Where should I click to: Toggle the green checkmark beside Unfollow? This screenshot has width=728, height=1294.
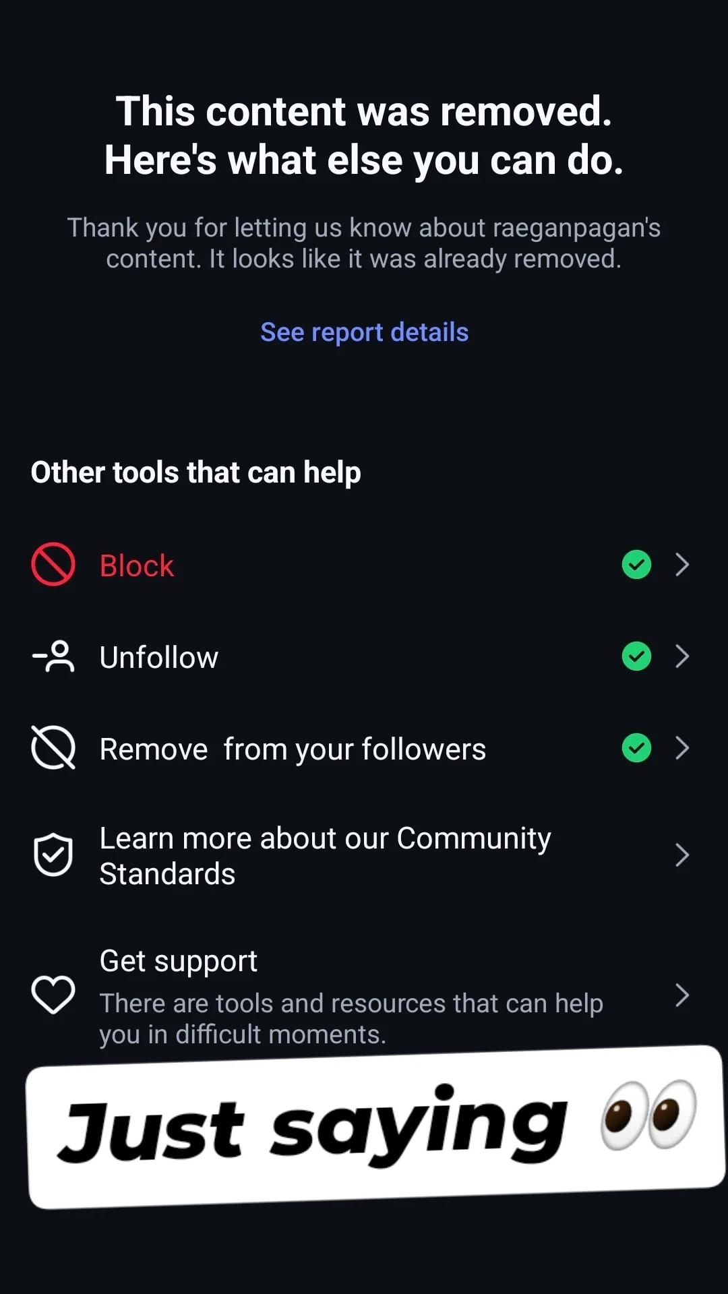[x=636, y=656]
